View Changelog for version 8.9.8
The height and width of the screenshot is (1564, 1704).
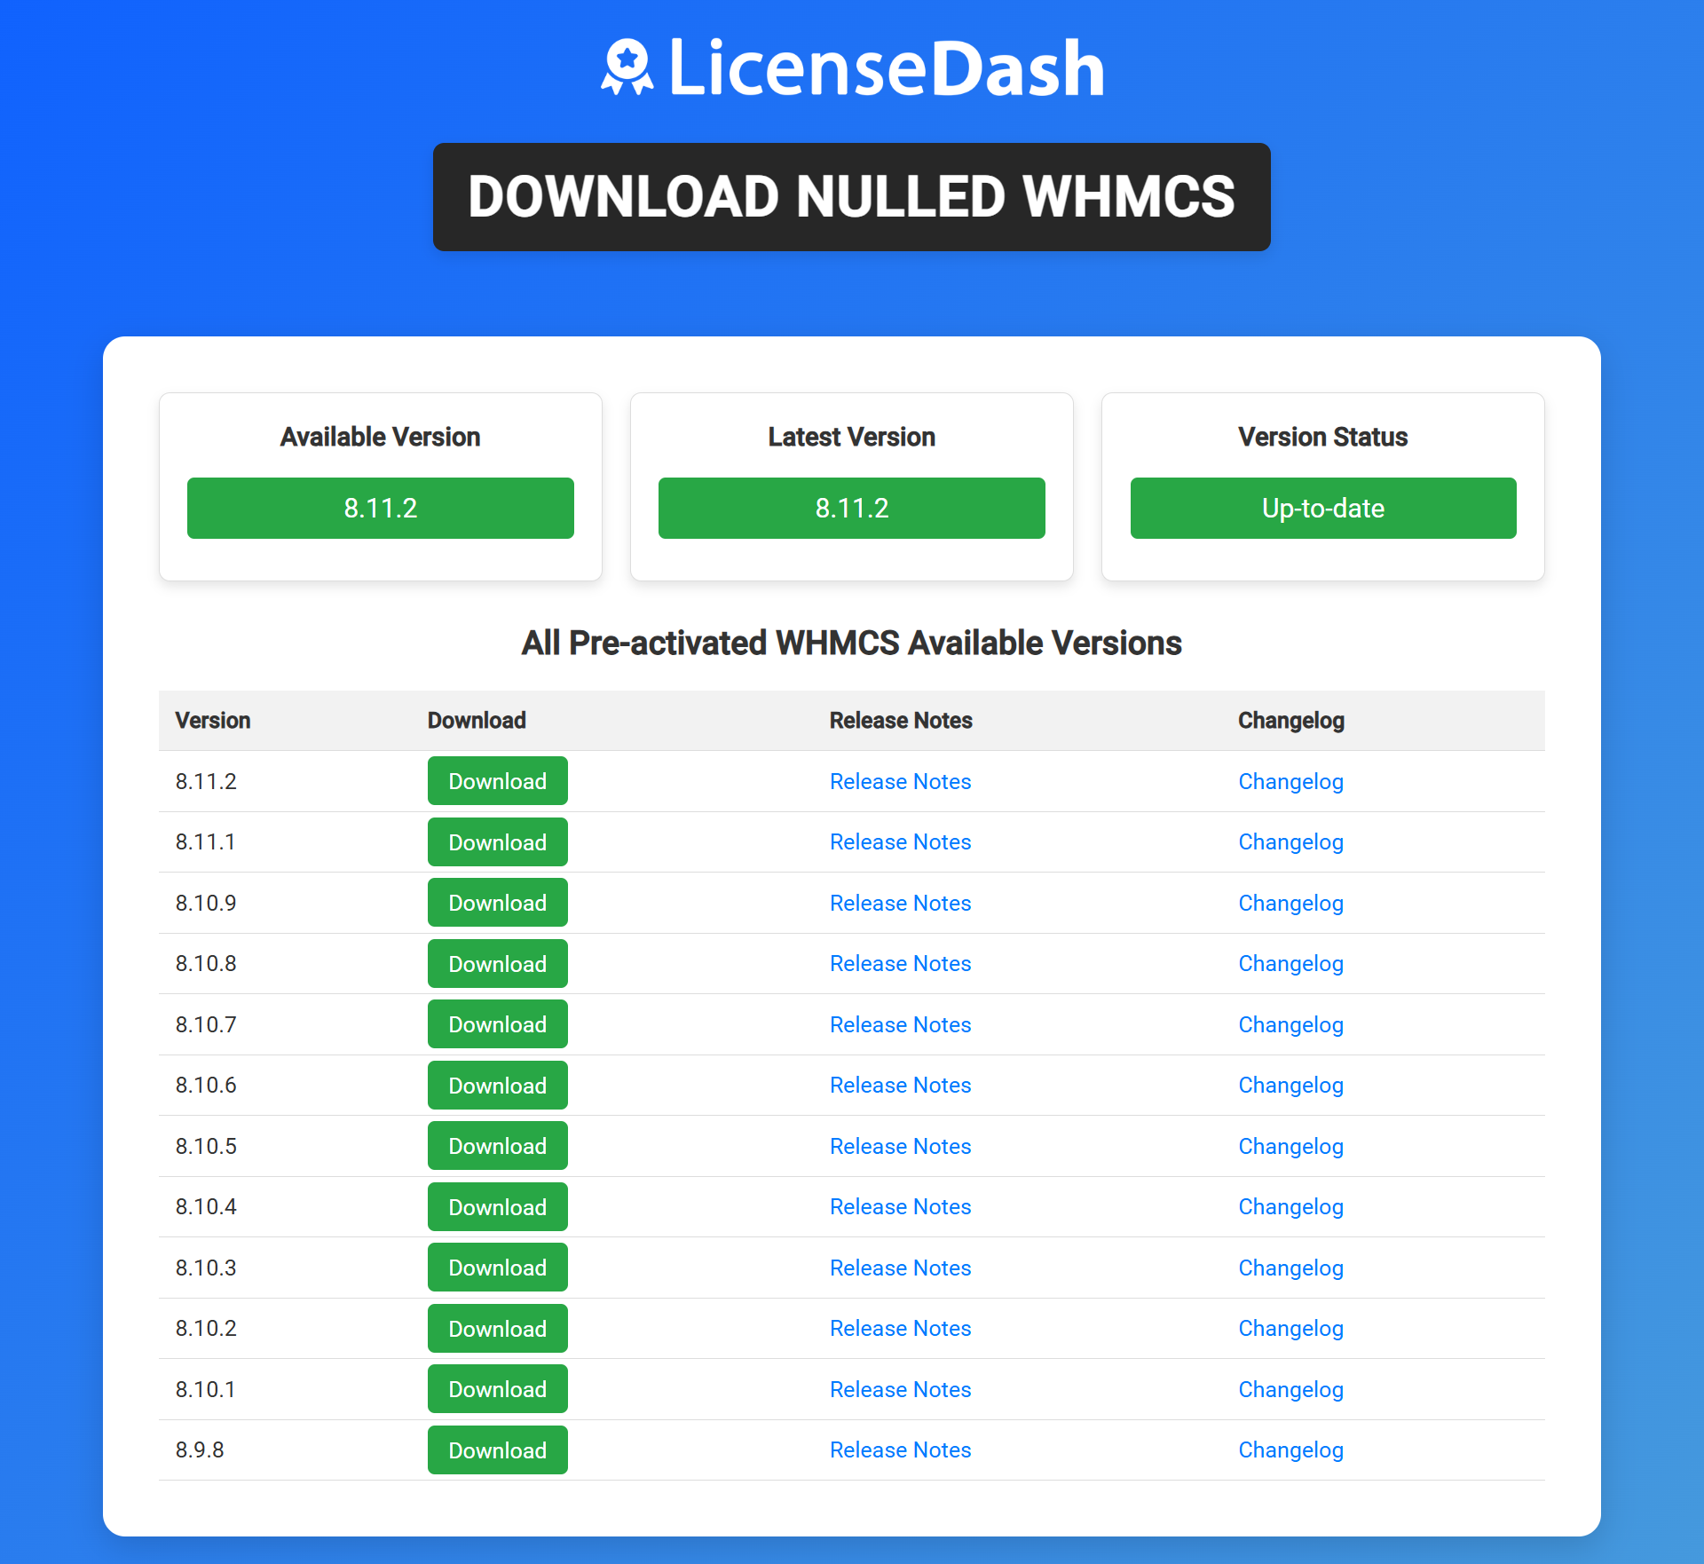[1290, 1449]
